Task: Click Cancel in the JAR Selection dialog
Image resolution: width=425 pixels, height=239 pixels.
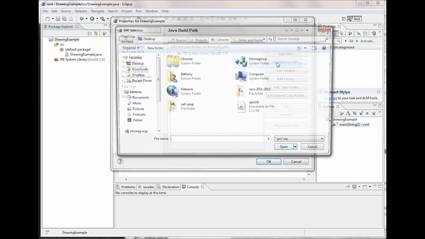Action: (312, 146)
